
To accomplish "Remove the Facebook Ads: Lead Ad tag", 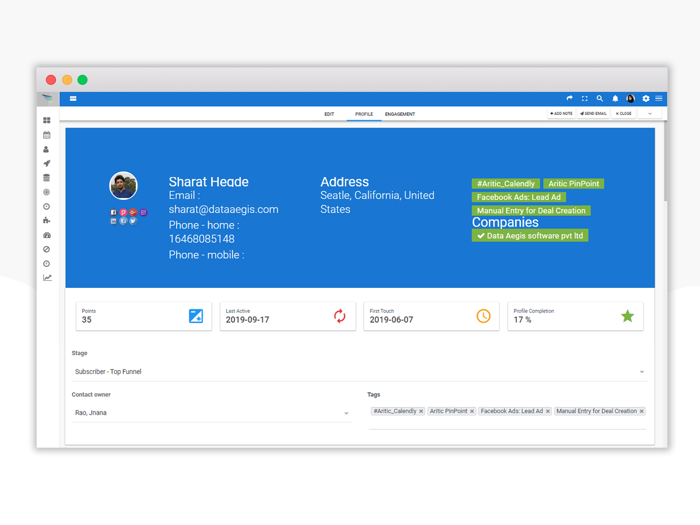I will click(x=548, y=411).
